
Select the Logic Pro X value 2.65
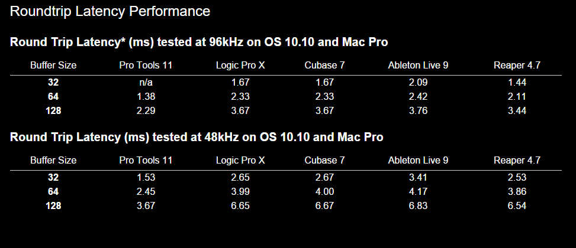240,178
